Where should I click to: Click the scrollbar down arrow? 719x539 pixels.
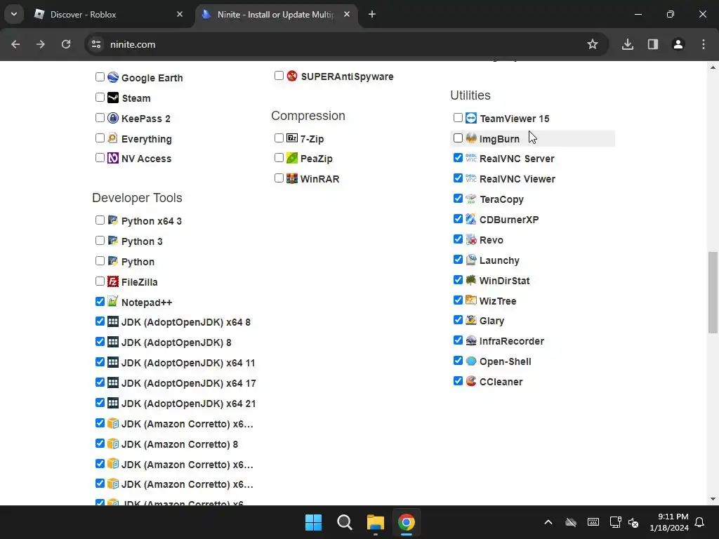(x=713, y=499)
